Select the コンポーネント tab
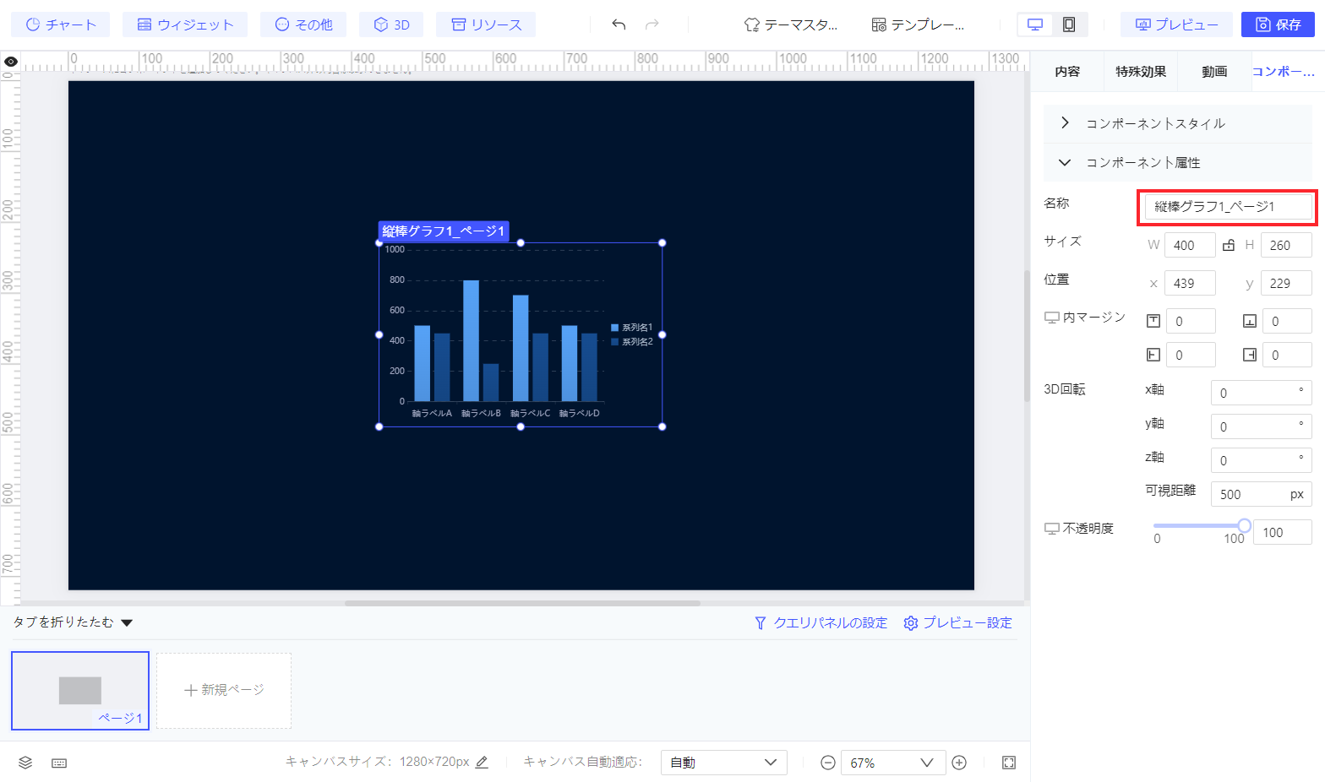 [x=1283, y=72]
